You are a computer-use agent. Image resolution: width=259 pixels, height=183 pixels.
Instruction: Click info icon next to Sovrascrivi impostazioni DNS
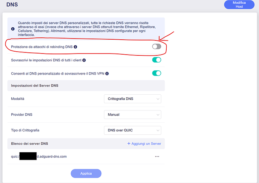(84, 60)
